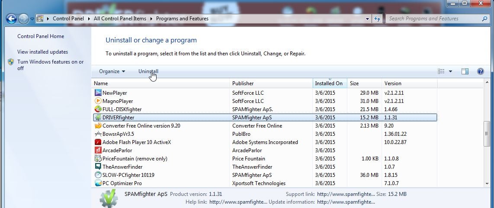The height and width of the screenshot is (208, 494).
Task: Click the PriceFountain program icon
Action: pos(98,159)
